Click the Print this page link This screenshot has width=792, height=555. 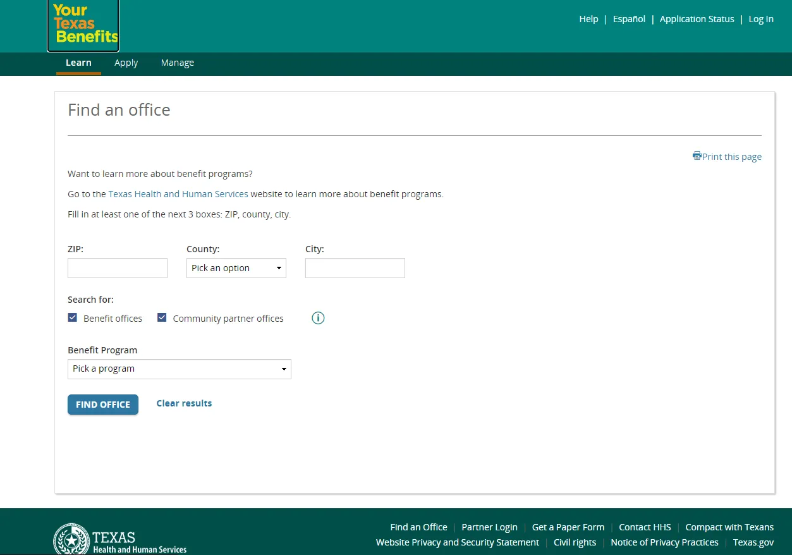coord(732,157)
